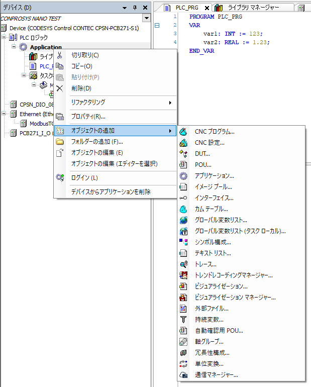Select the PLC ロジック tree item
This screenshot has width=311, height=387.
click(x=34, y=38)
